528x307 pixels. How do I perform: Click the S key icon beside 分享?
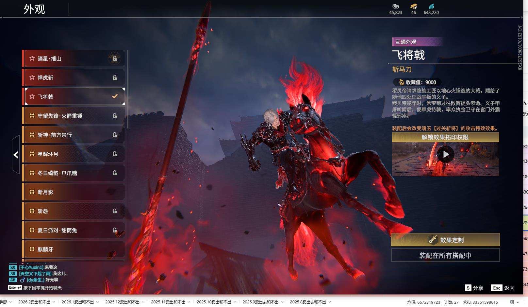468,288
